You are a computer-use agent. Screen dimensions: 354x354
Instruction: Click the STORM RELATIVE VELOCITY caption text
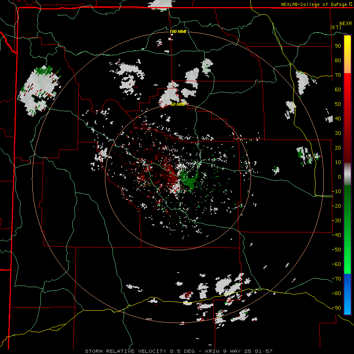coord(125,351)
